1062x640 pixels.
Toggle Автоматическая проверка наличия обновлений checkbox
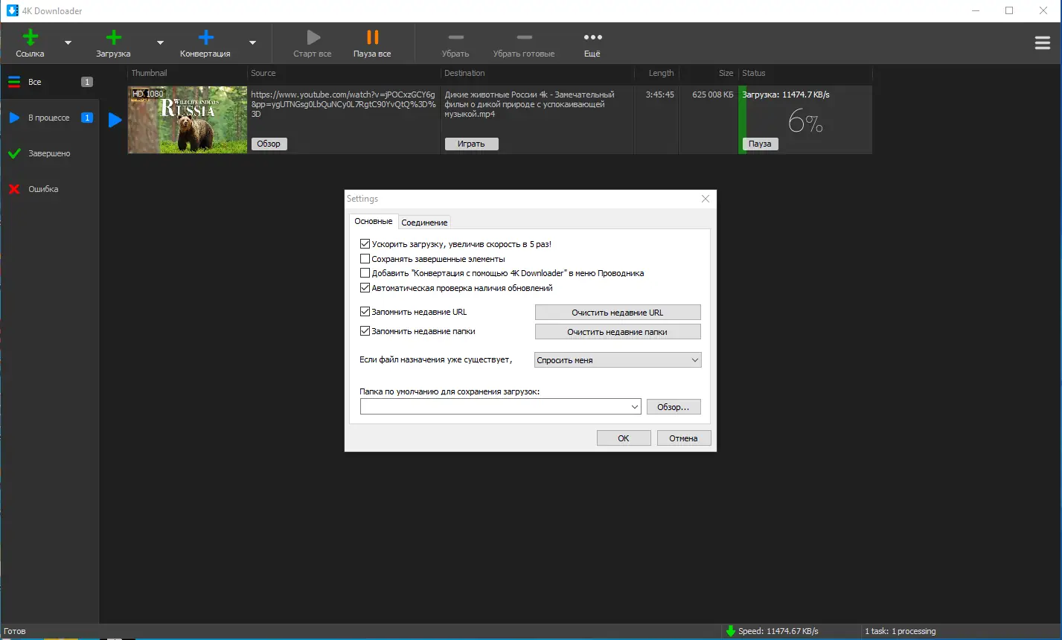coord(365,288)
